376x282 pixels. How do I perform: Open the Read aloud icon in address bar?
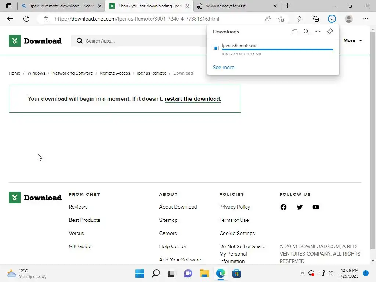pos(268,19)
